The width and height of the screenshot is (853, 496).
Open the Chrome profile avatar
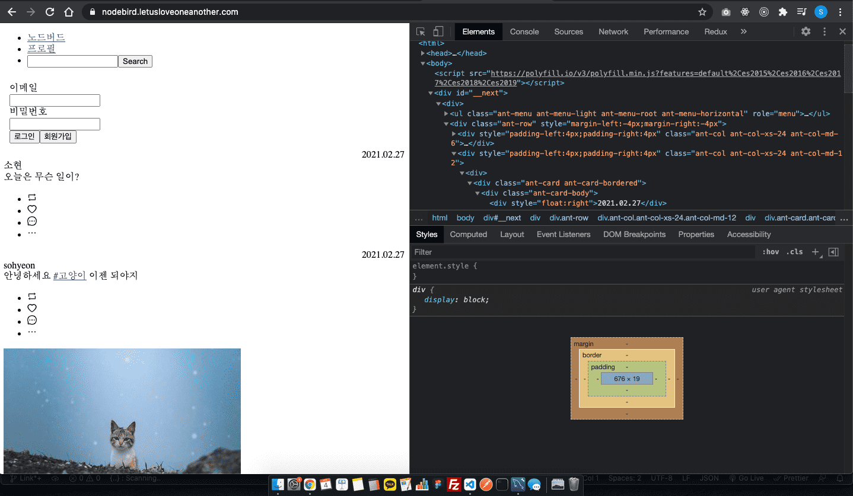[821, 12]
